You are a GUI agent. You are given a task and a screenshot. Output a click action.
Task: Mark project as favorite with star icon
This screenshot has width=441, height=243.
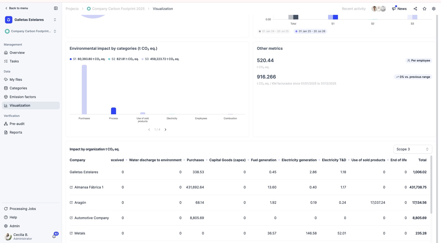[x=424, y=9]
